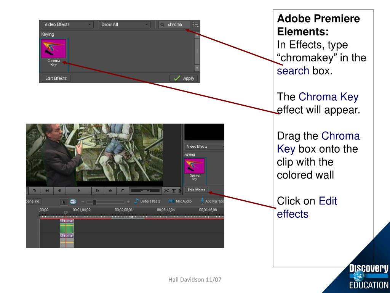390x293 pixels.
Task: Click Detect Beats music note icon
Action: pos(136,201)
